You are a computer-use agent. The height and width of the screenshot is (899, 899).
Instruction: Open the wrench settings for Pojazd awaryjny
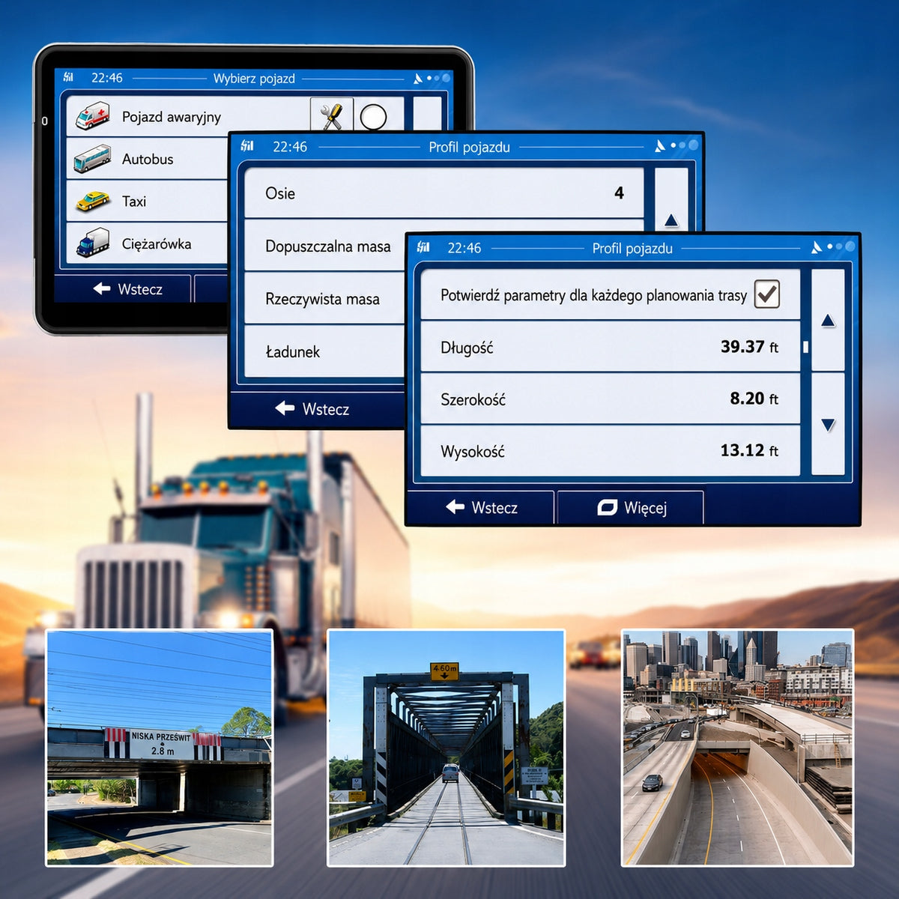(x=331, y=116)
